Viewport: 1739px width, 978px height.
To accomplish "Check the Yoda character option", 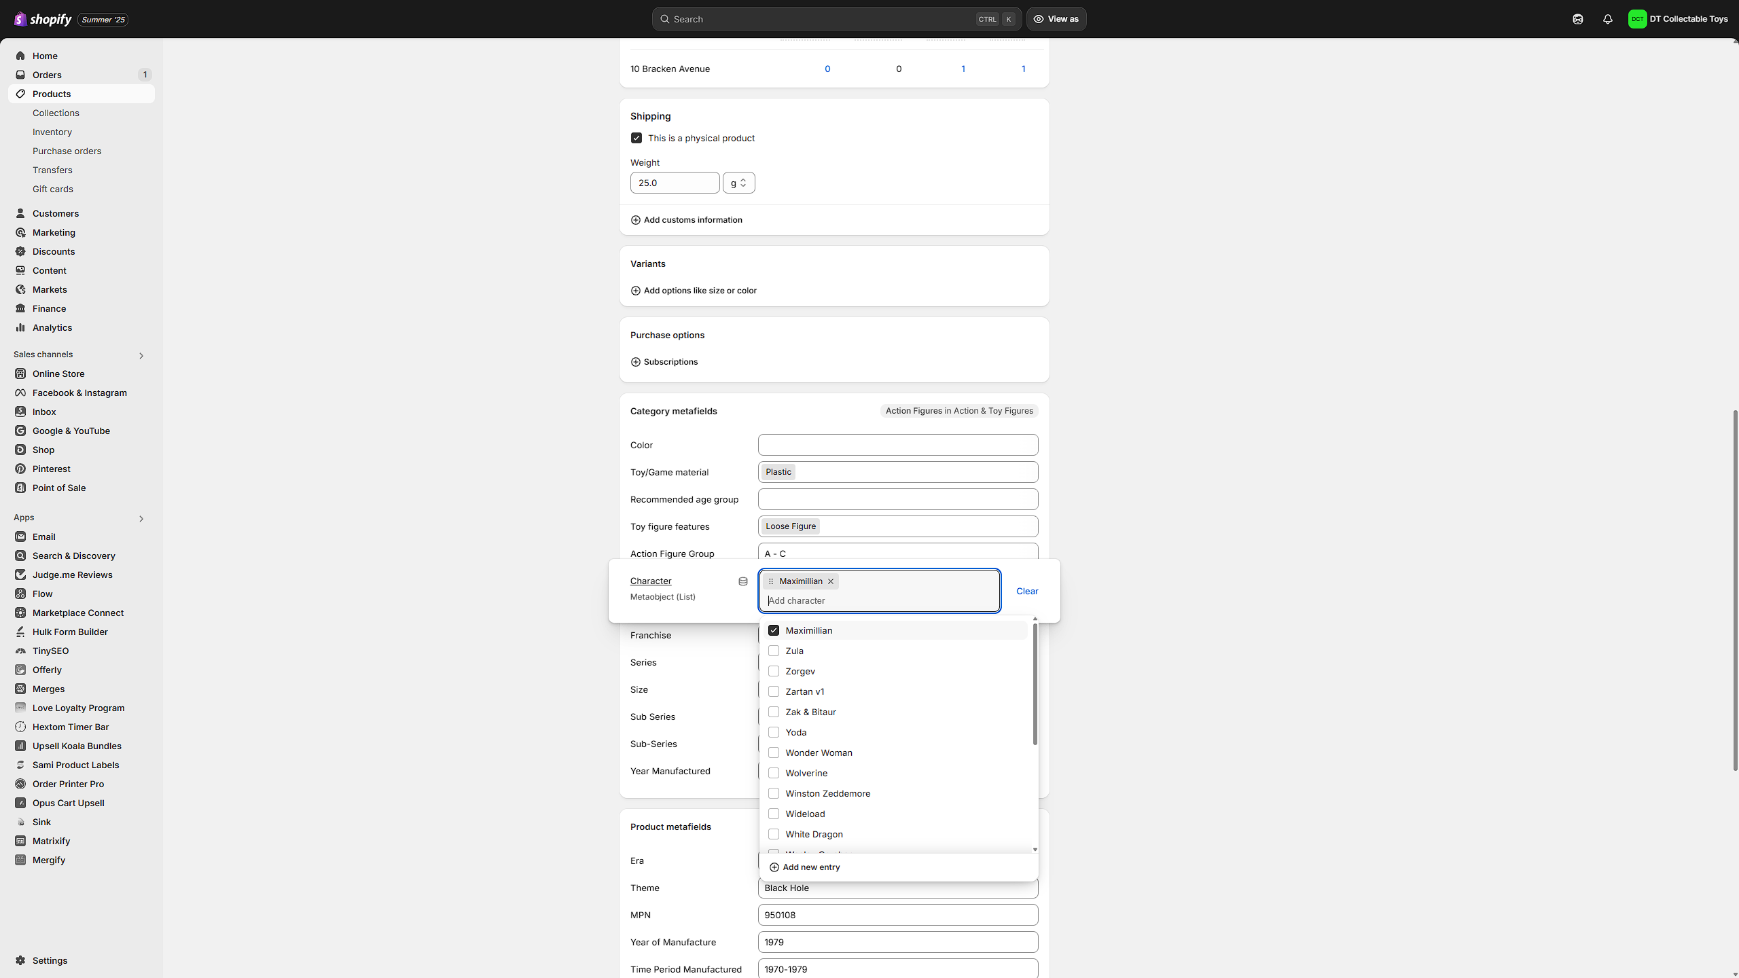I will click(x=774, y=732).
